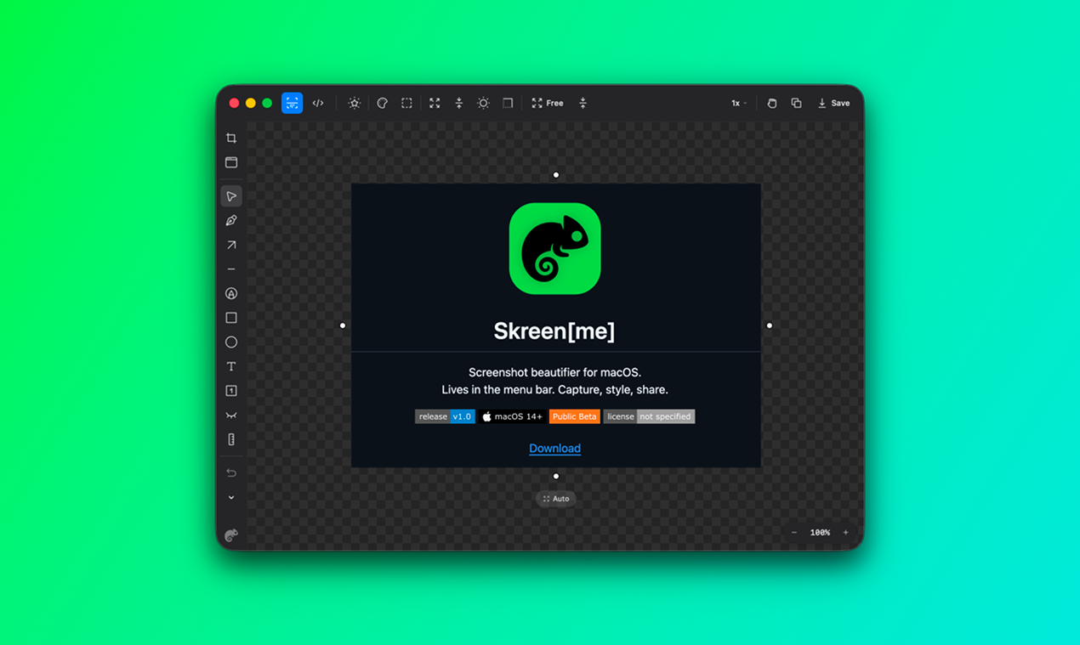Expand the sidebar tools chevron
This screenshot has width=1080, height=645.
point(231,497)
